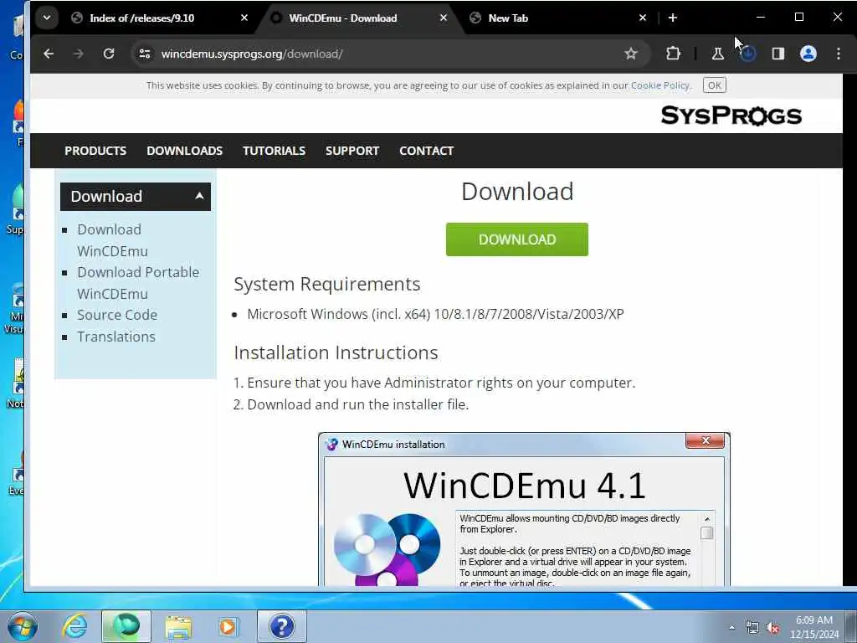This screenshot has height=643, width=857.
Task: Click the forward navigation arrow
Action: pos(78,54)
